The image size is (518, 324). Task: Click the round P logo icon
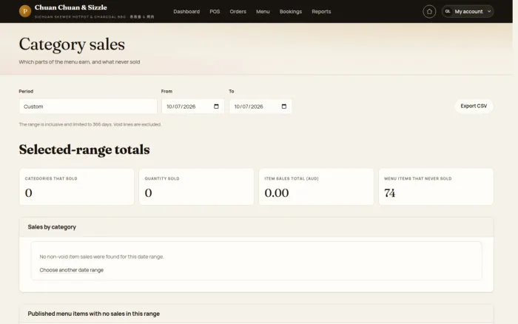pos(24,11)
